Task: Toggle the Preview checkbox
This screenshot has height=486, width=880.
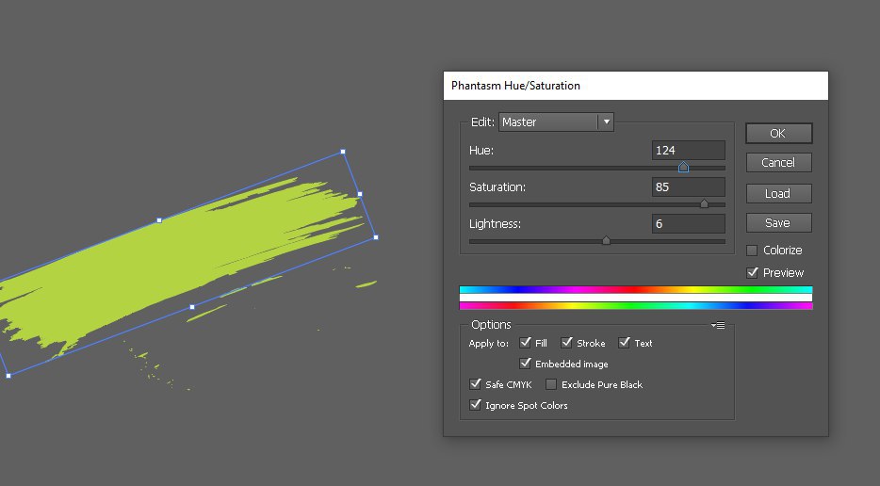Action: coord(752,273)
